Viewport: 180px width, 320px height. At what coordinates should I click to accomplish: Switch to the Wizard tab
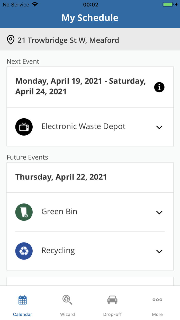coord(67,305)
